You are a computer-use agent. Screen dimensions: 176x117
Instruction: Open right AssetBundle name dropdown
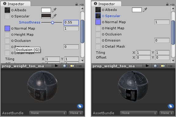[x=139, y=113]
